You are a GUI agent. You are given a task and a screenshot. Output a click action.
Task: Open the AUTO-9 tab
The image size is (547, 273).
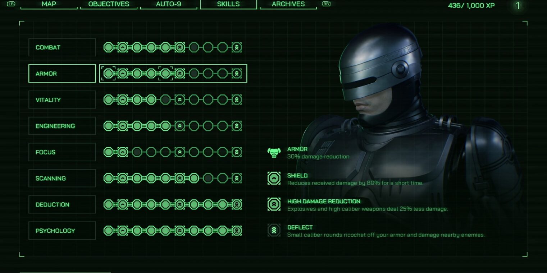(169, 4)
